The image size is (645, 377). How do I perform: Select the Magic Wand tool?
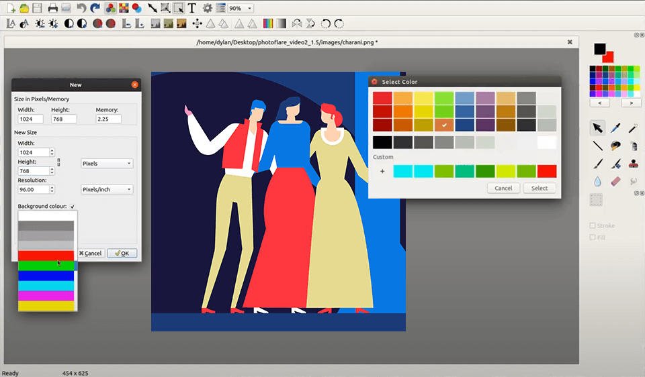coord(633,127)
